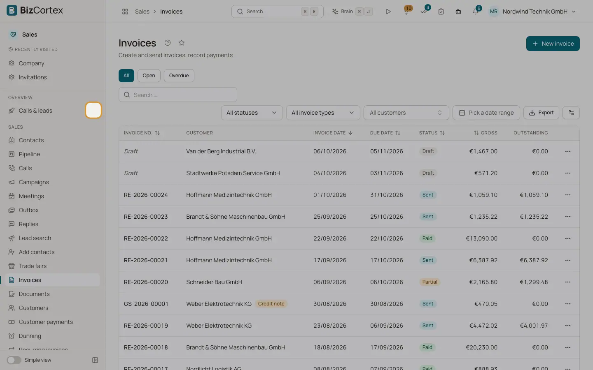The height and width of the screenshot is (370, 593).
Task: Click the play icon in the top bar
Action: click(x=388, y=12)
